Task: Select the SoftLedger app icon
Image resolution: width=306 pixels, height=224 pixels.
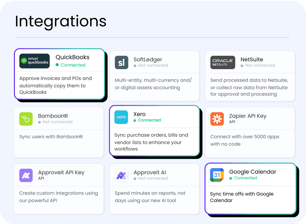Action: pos(121,63)
